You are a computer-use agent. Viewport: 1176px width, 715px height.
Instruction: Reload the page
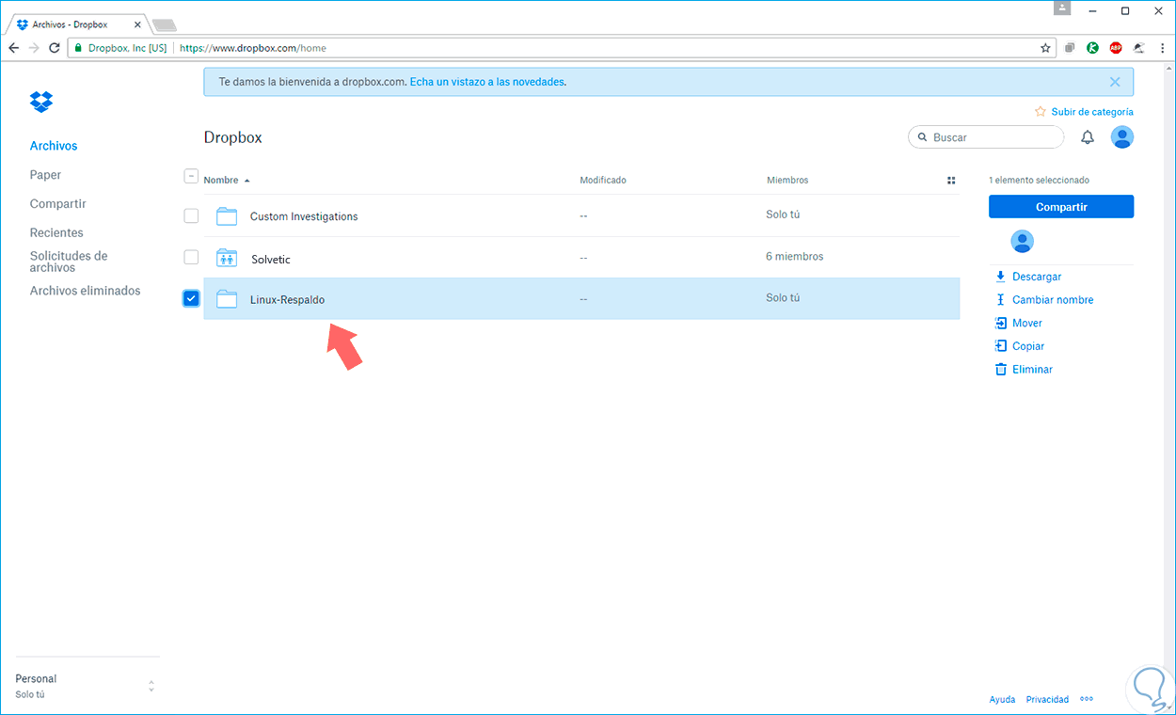tap(55, 48)
